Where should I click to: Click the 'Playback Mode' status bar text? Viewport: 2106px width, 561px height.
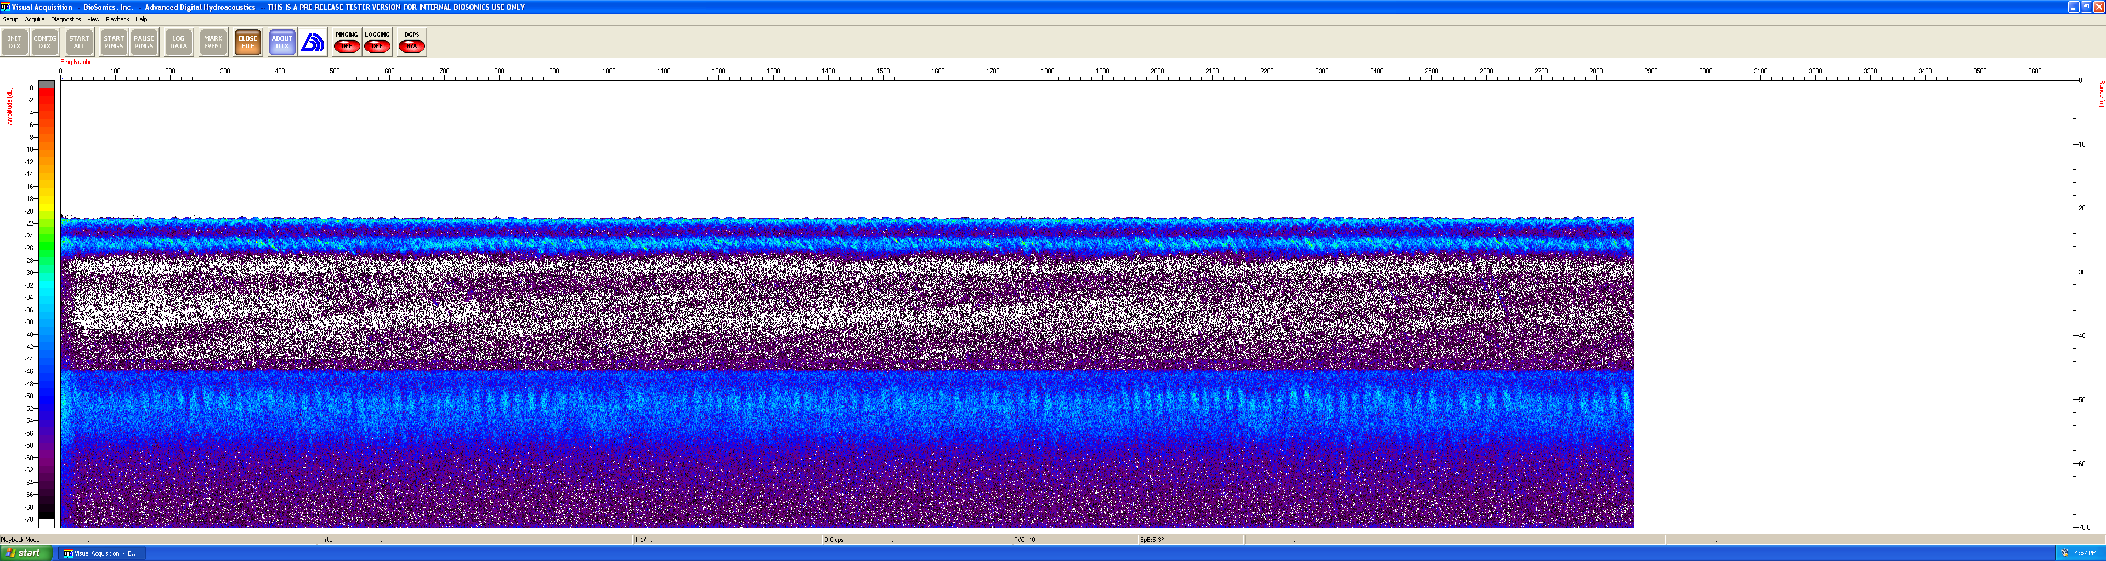click(20, 540)
